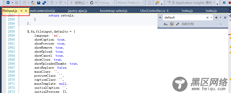The width and height of the screenshot is (231, 93).
Task: Click the 'initialCaption' code line
Action: (x=51, y=88)
